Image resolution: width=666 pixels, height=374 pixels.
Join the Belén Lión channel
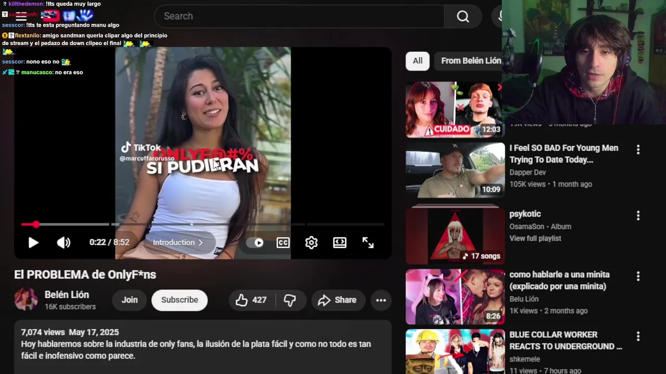tap(130, 300)
